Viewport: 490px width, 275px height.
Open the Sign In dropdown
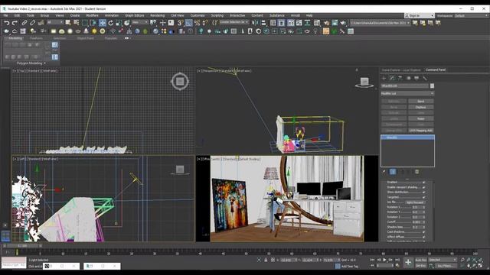tap(419, 15)
